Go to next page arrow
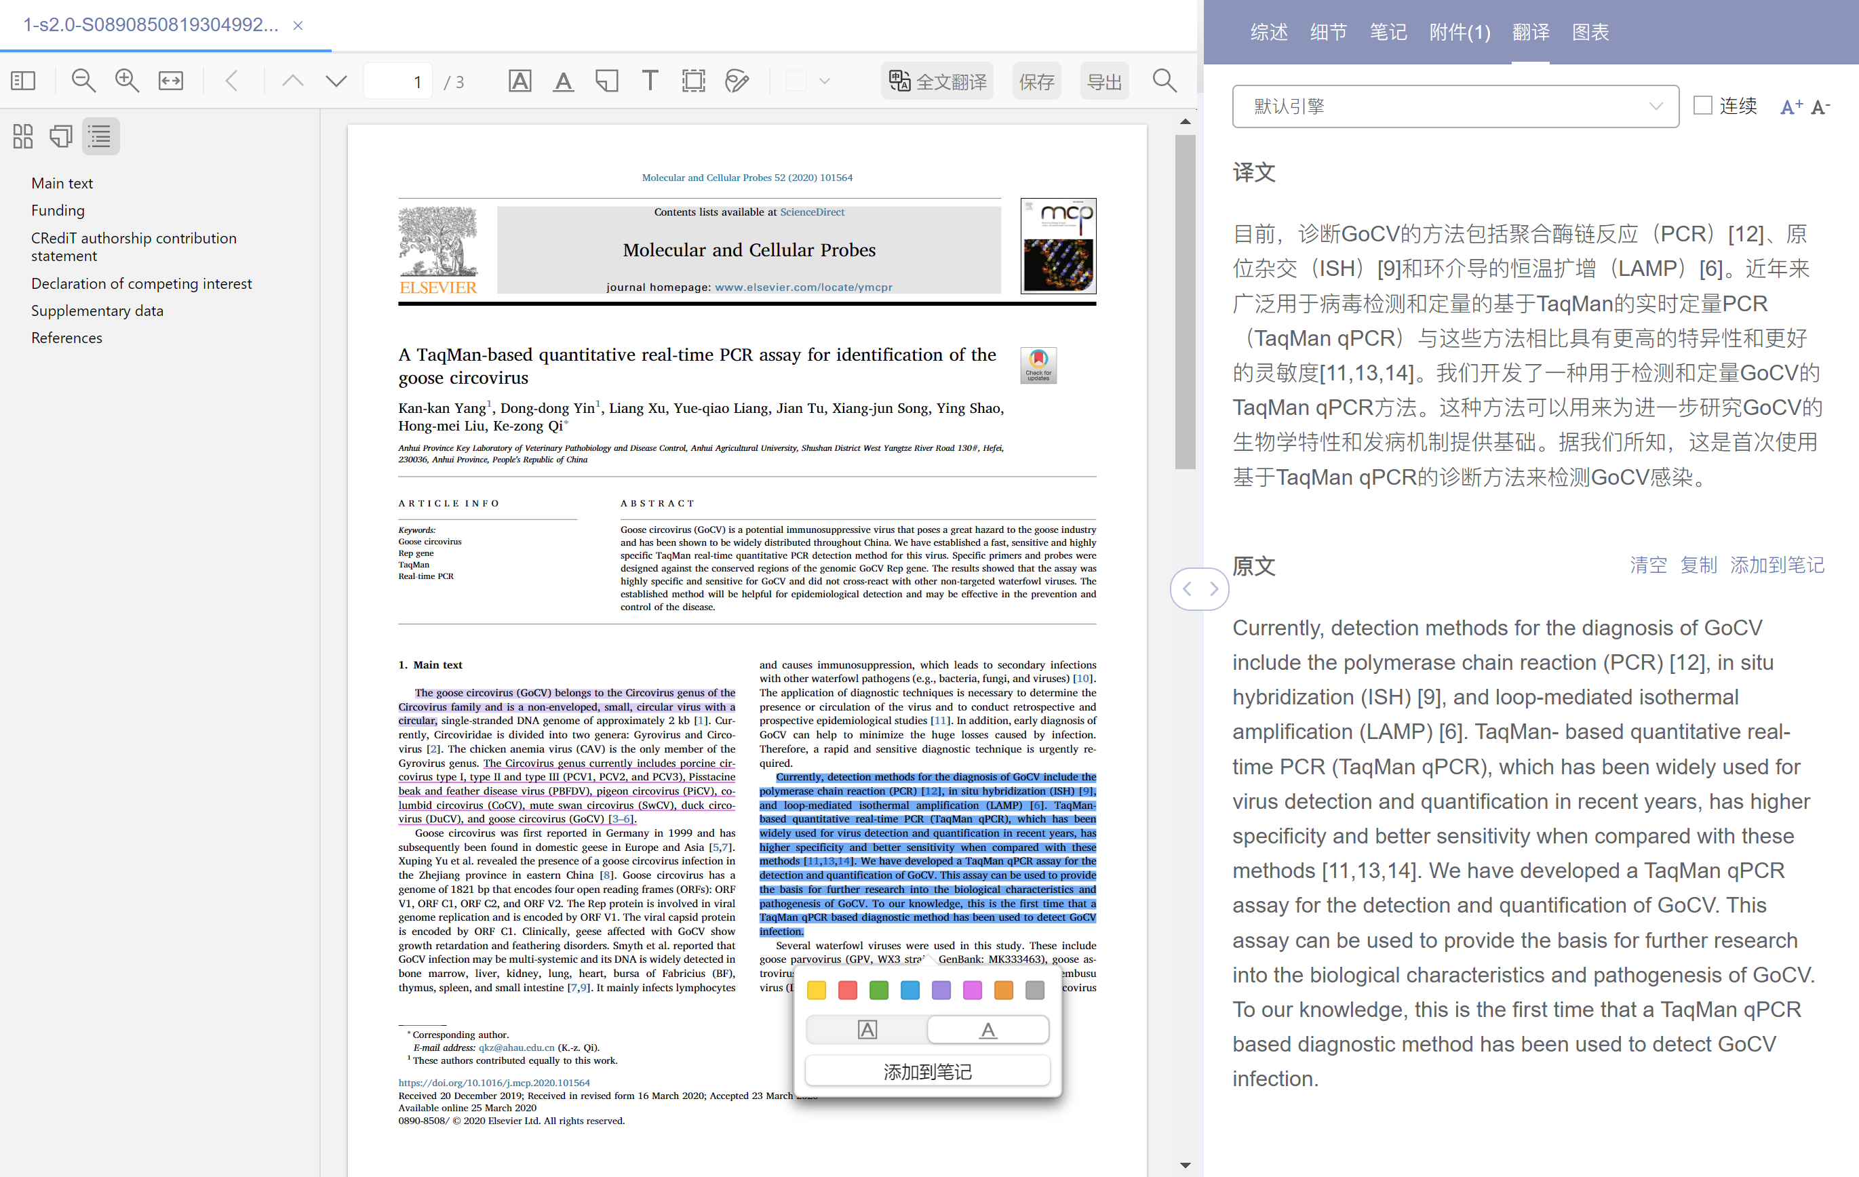Viewport: 1859px width, 1177px height. (x=336, y=81)
